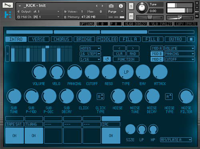Click the loop reset arrow icon
Viewport: 200px width, 149px height.
point(107,59)
